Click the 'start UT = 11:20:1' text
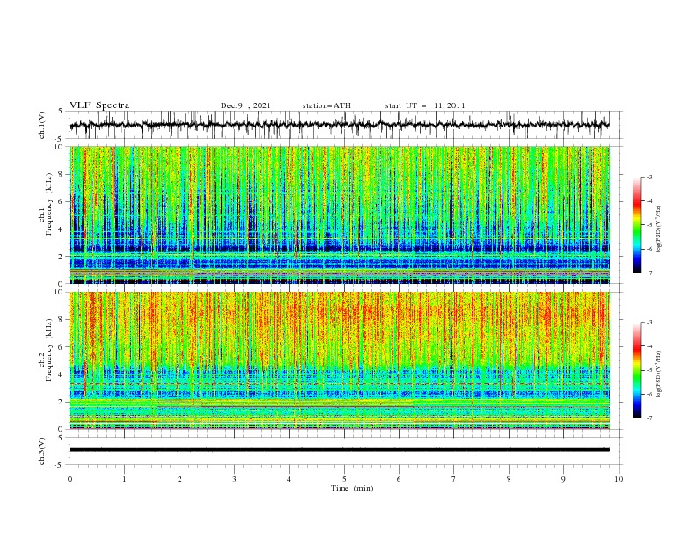This screenshot has height=538, width=697. click(425, 105)
